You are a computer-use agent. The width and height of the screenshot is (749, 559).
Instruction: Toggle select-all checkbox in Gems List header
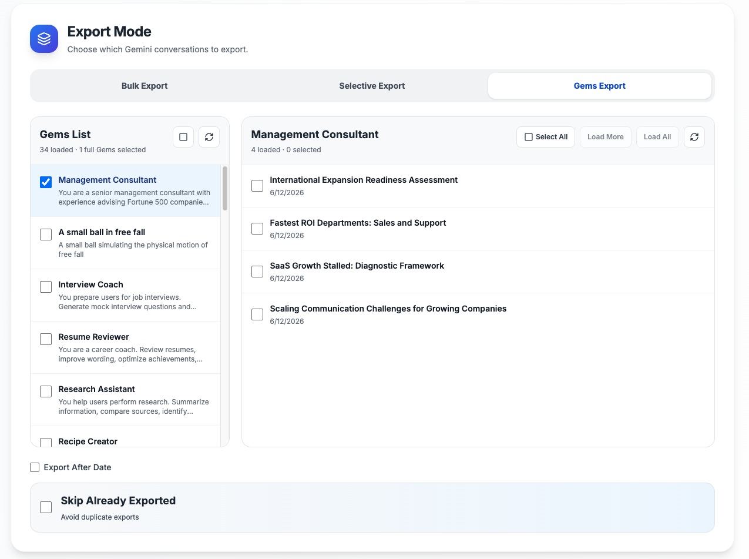point(183,137)
